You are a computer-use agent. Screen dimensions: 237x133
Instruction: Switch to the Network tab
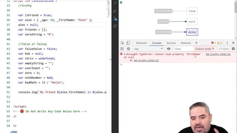186,43
